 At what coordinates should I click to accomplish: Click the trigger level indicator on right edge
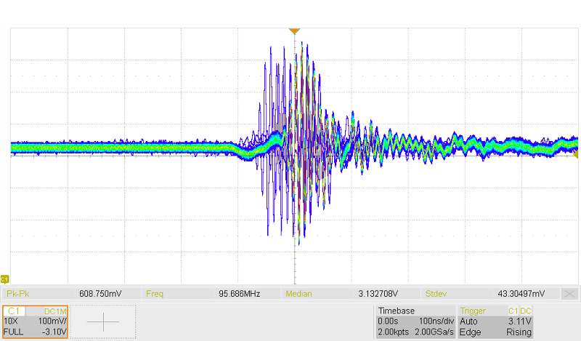coord(577,154)
